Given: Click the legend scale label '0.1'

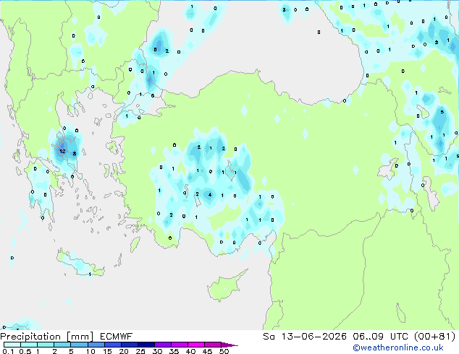Looking at the screenshot, I should point(8,351).
